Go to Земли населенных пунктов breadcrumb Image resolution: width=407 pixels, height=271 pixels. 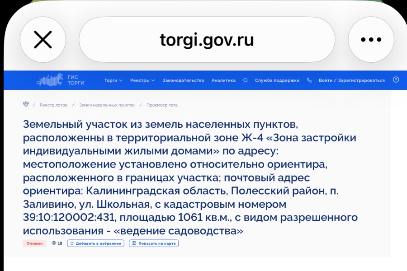click(107, 105)
